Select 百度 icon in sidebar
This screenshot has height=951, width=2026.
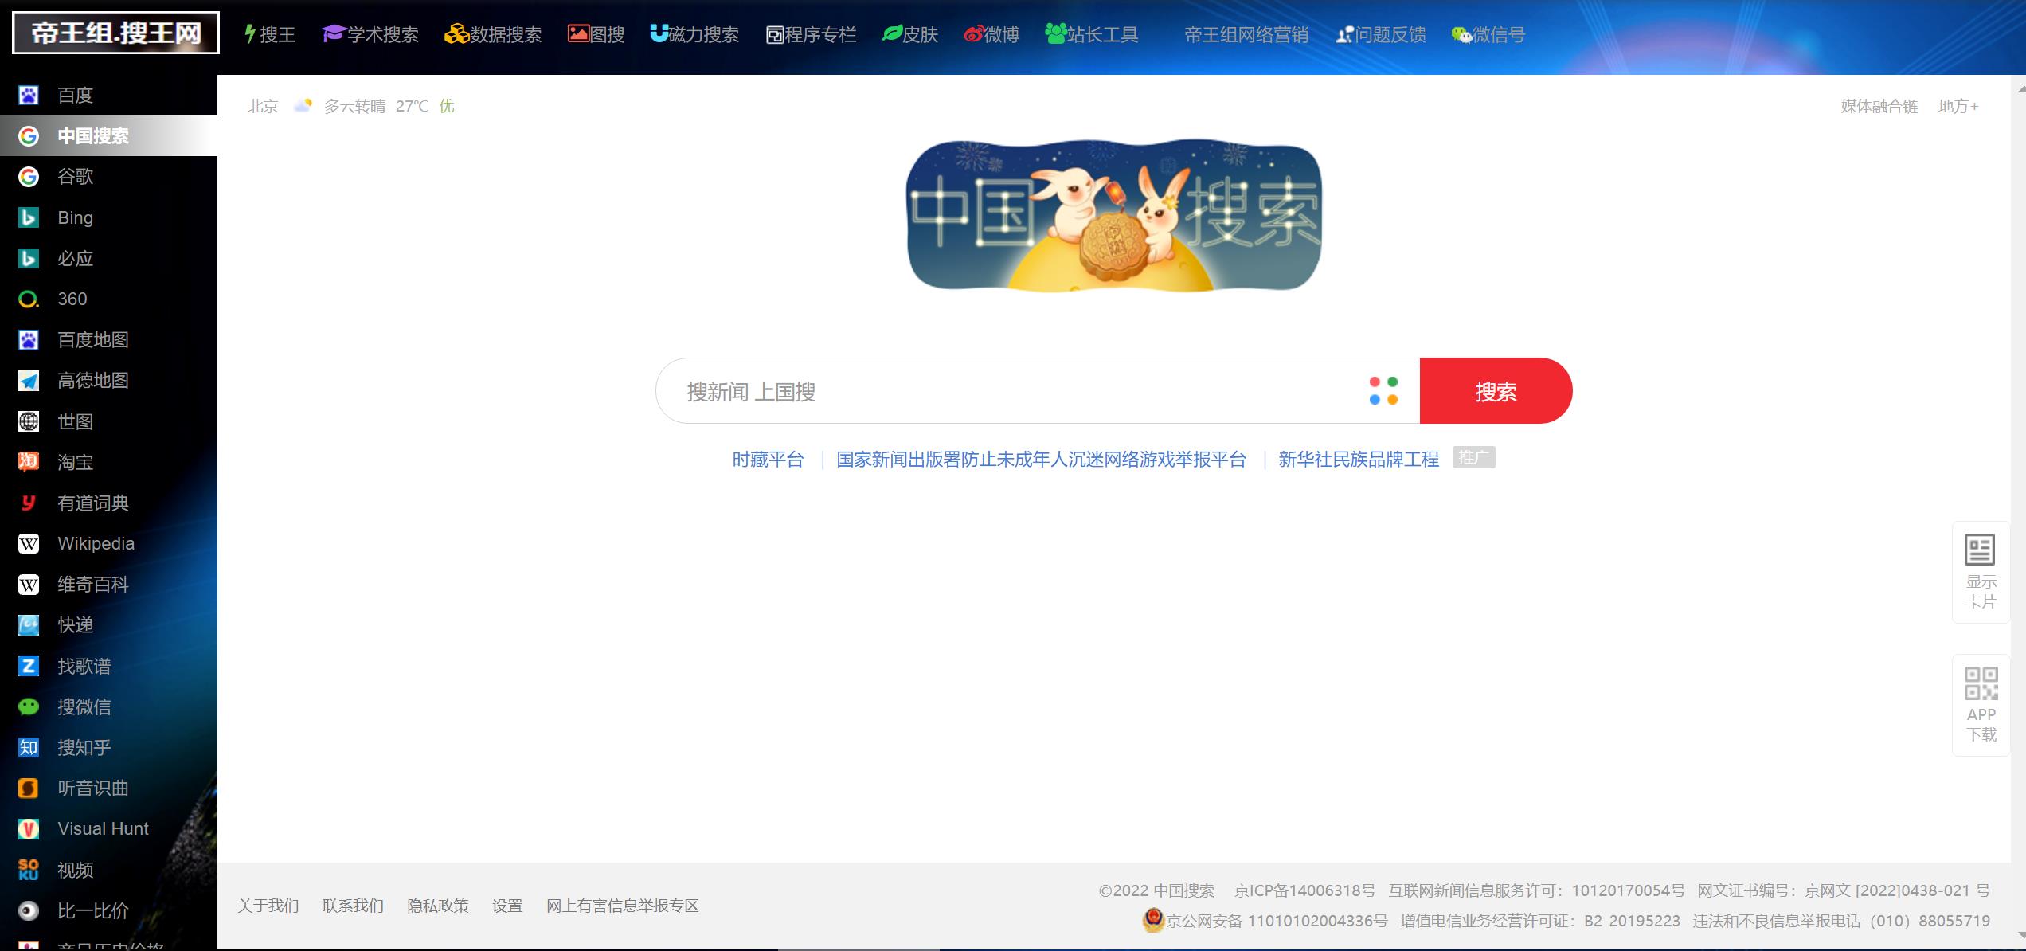(x=29, y=96)
